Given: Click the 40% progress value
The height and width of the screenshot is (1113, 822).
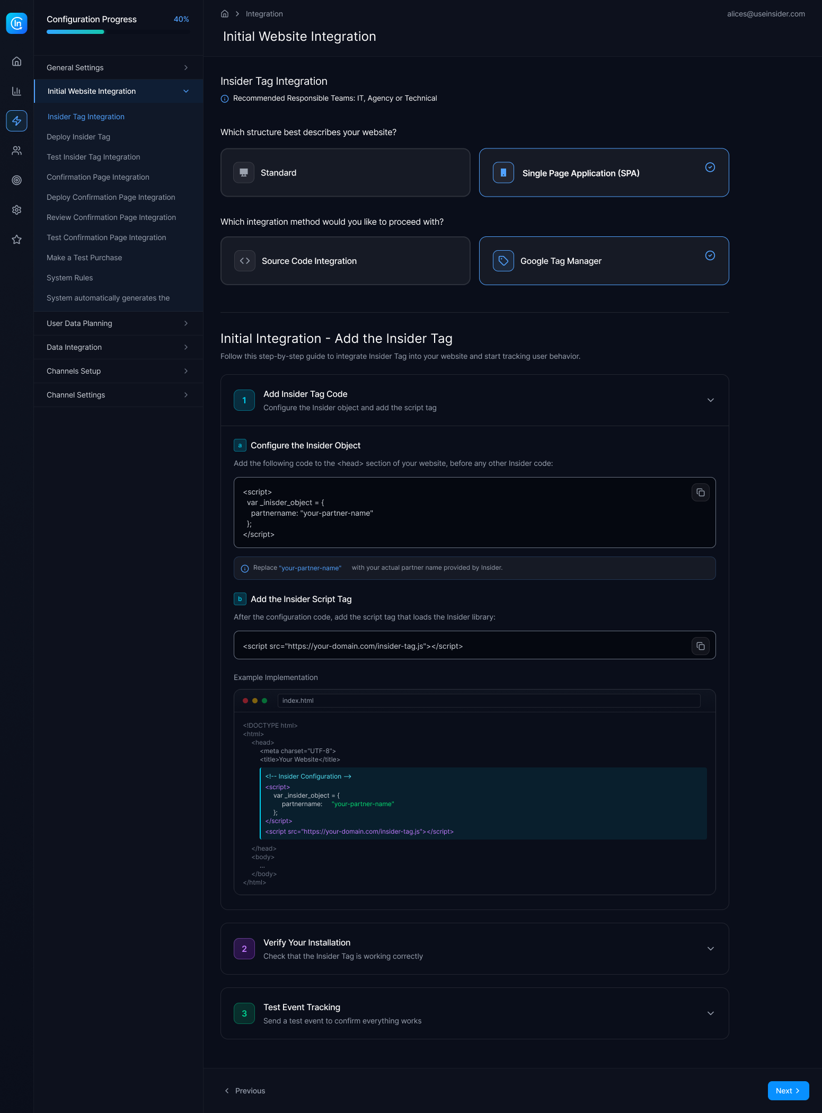Looking at the screenshot, I should click(x=181, y=19).
